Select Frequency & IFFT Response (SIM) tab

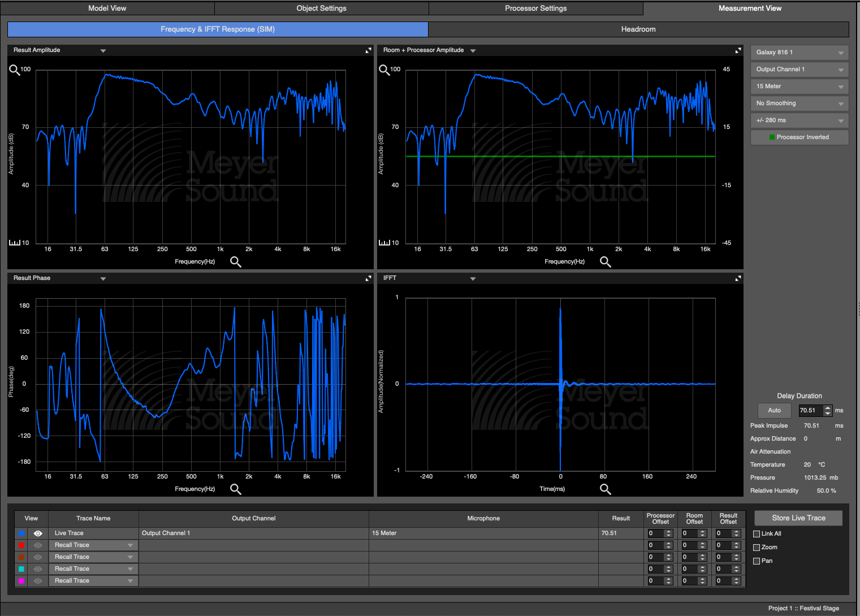[218, 29]
